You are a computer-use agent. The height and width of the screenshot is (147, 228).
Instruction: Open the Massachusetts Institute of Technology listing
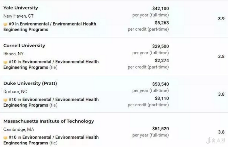pos(49,121)
